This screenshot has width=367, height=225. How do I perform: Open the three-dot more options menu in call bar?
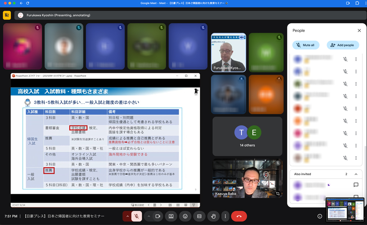pyautogui.click(x=225, y=216)
